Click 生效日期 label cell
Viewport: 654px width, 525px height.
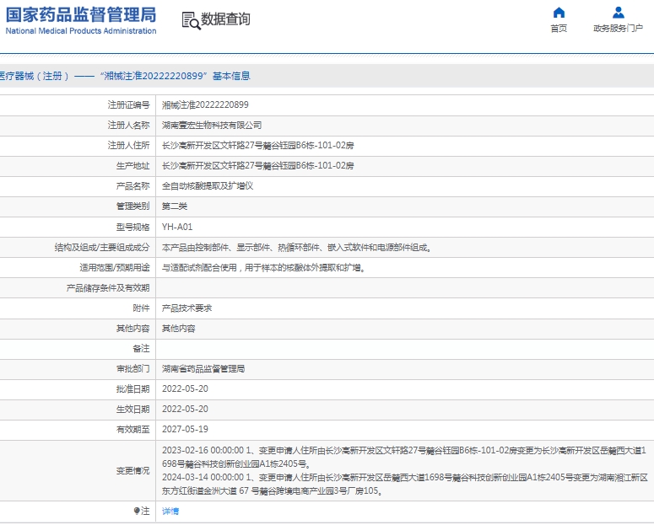click(132, 410)
